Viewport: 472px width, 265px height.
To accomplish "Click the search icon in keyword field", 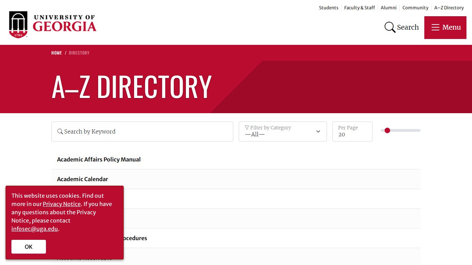I will pyautogui.click(x=60, y=131).
